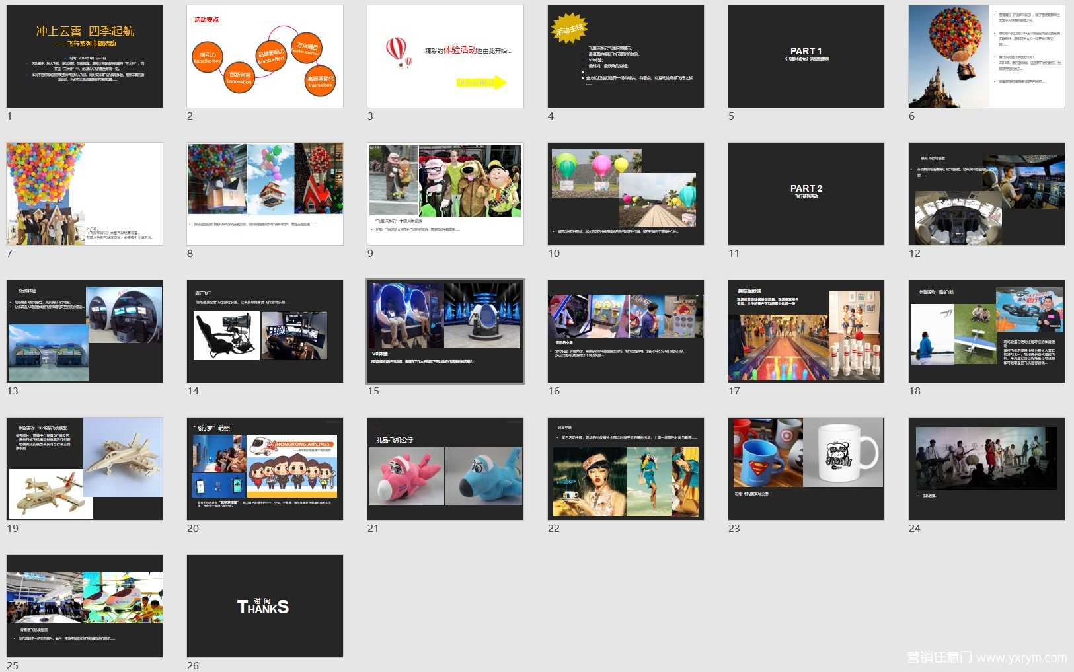Select slide 25 aircraft exhibition thumbnail
The width and height of the screenshot is (1074, 672).
coord(85,606)
